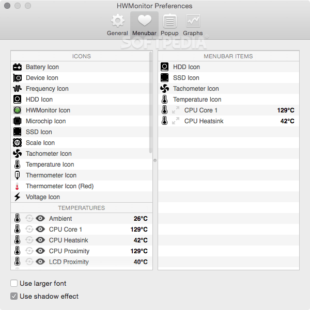Screen dimensions: 310x310
Task: Open the General preferences tab
Action: coord(117,25)
